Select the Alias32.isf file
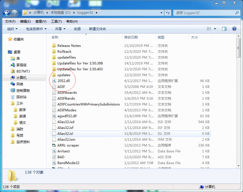The image size is (243, 192). [65, 128]
